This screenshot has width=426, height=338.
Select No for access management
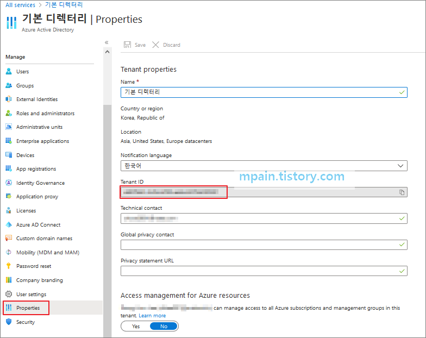(164, 326)
